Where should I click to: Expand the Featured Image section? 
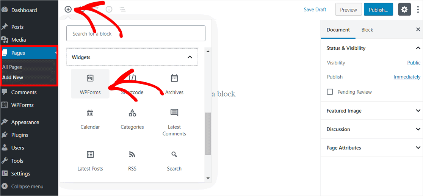tap(372, 111)
